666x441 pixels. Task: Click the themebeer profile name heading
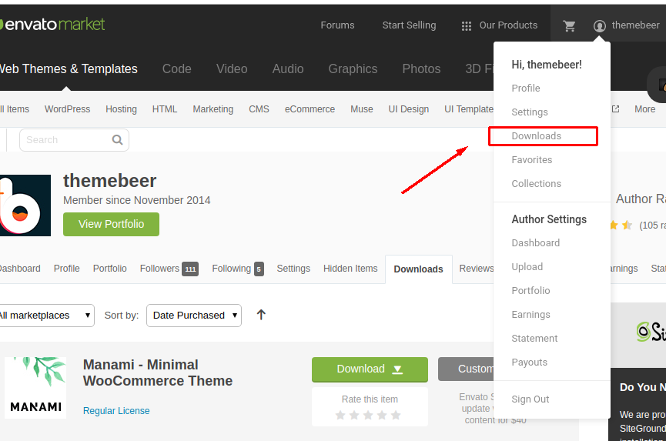[x=109, y=181]
